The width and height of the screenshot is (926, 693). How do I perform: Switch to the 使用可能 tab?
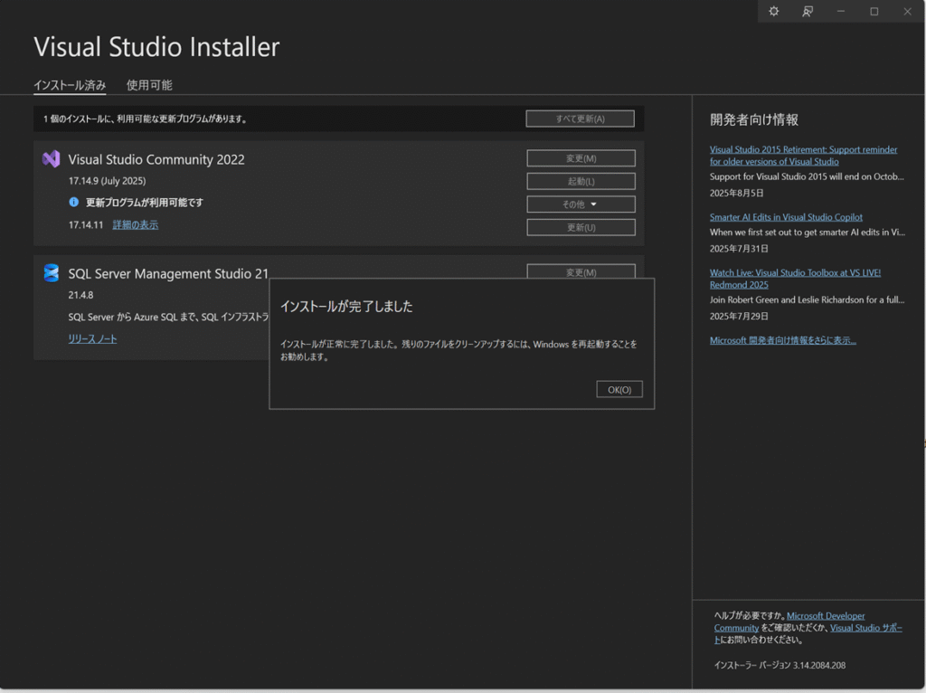[149, 85]
